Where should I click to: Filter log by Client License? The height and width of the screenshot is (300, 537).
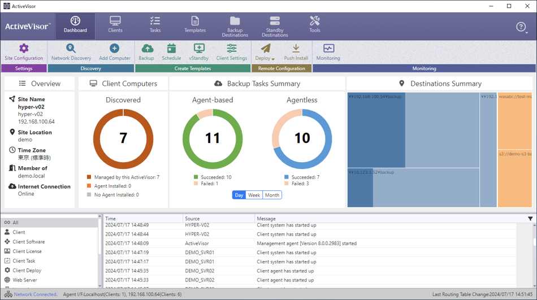pyautogui.click(x=50, y=251)
